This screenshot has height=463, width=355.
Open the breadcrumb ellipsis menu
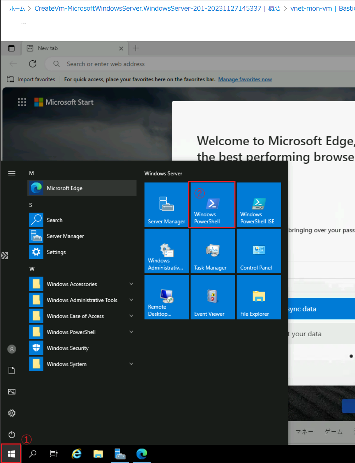click(x=24, y=23)
